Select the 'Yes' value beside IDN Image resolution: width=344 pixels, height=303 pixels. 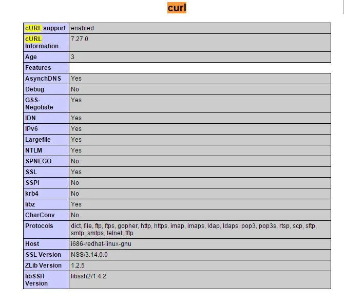click(x=76, y=118)
